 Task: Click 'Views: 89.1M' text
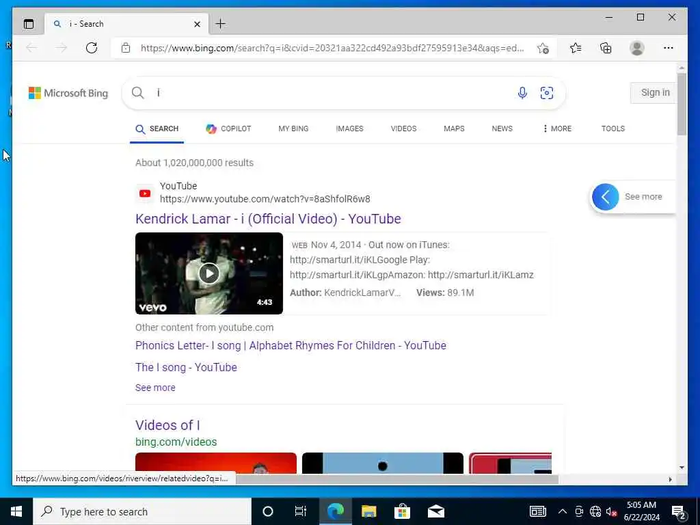click(x=445, y=293)
